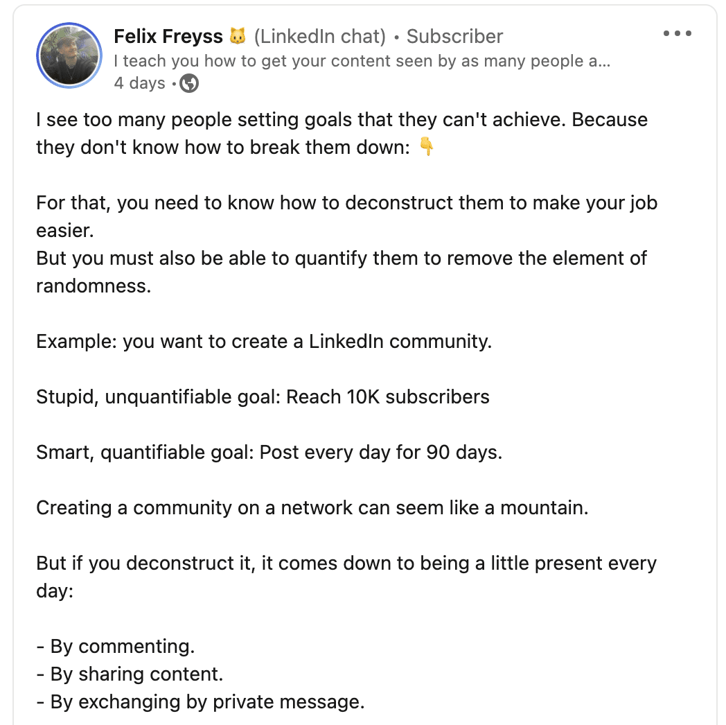Click the globe public-visibility icon

point(189,83)
